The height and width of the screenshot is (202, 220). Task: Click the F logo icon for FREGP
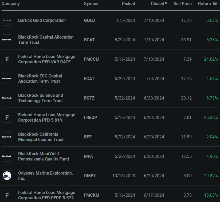(x=7, y=117)
